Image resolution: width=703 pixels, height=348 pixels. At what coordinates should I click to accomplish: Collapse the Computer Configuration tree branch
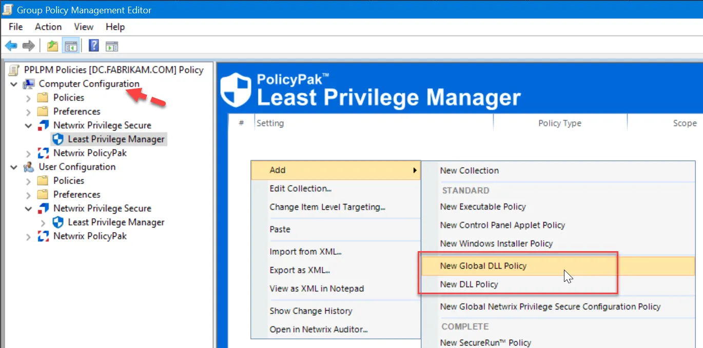coord(13,84)
